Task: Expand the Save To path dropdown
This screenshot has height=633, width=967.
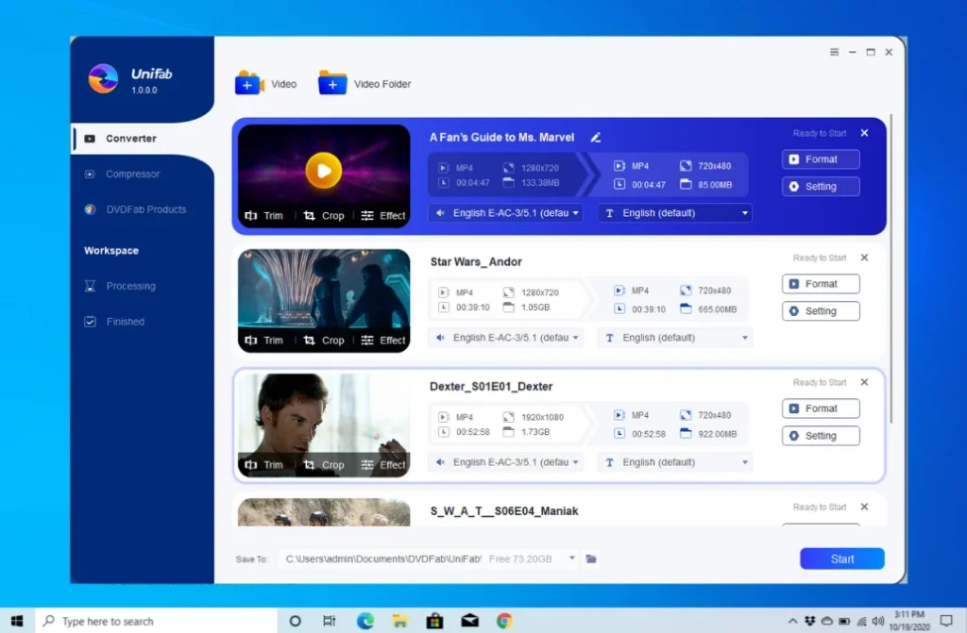Action: point(573,558)
